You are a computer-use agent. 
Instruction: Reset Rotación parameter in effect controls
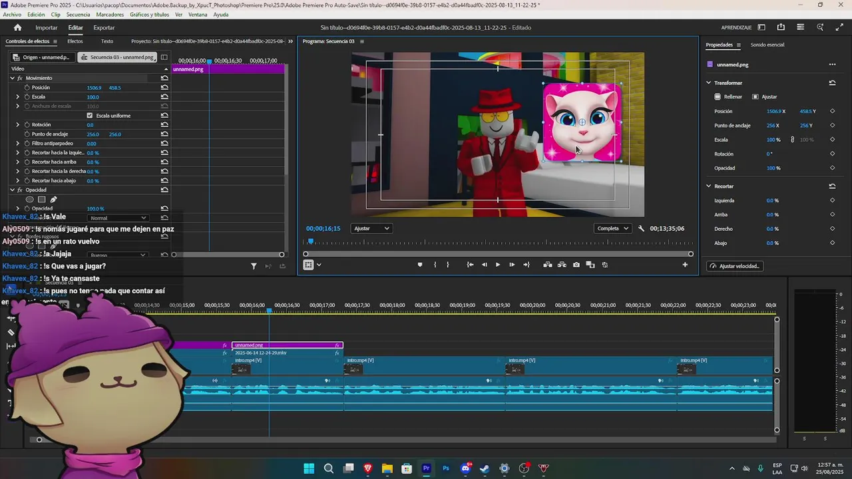pyautogui.click(x=164, y=124)
